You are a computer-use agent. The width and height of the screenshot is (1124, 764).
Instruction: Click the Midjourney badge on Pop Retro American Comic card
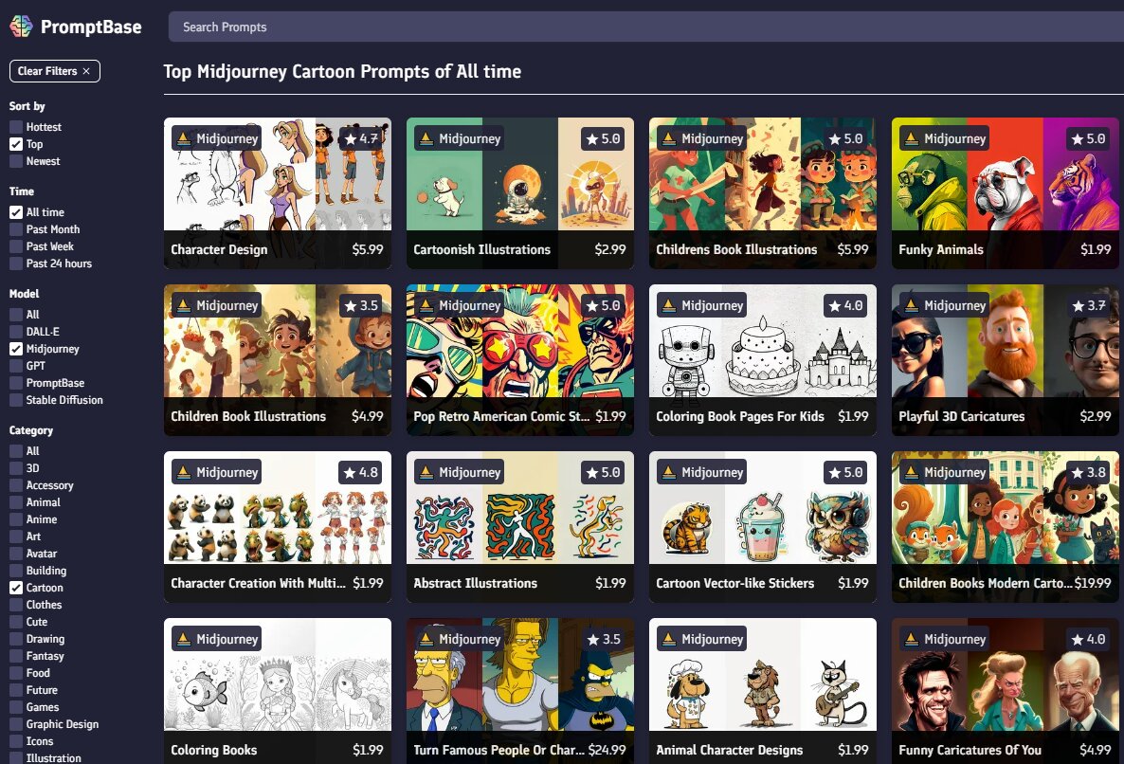point(459,305)
